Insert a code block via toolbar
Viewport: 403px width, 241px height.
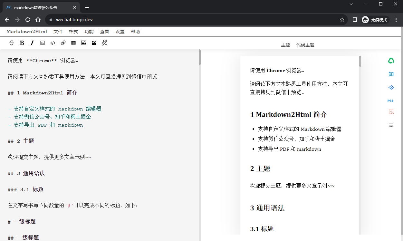tap(43, 43)
